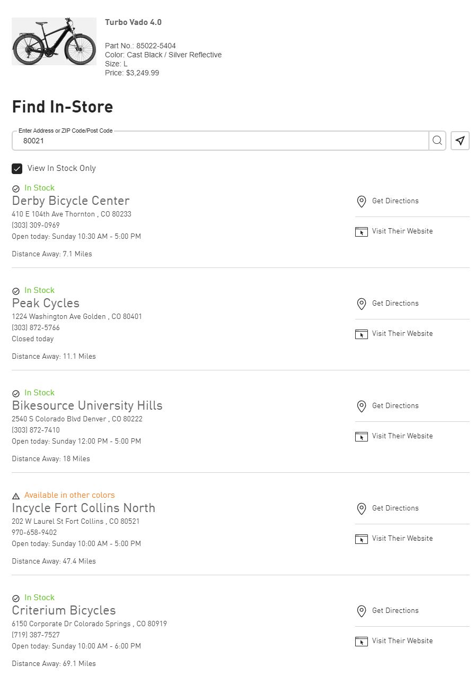This screenshot has width=475, height=675.
Task: Uncheck View In Stock Only checkbox
Action: pyautogui.click(x=17, y=169)
